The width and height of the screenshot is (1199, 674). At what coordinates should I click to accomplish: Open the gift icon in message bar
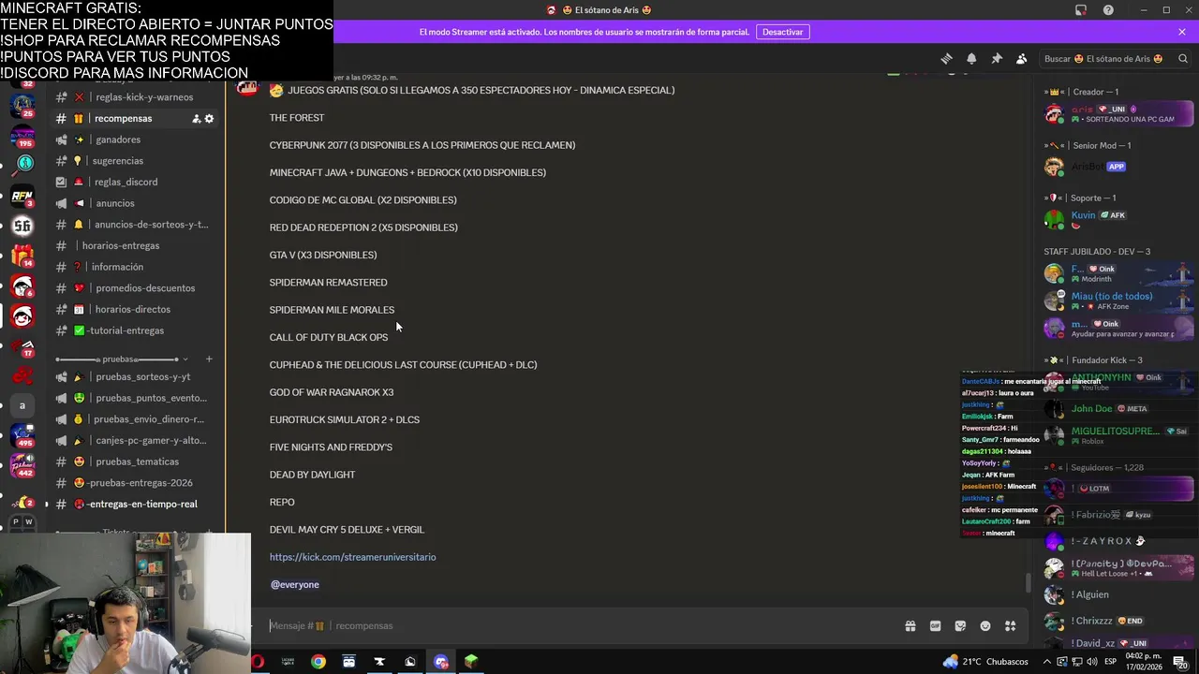(x=910, y=626)
